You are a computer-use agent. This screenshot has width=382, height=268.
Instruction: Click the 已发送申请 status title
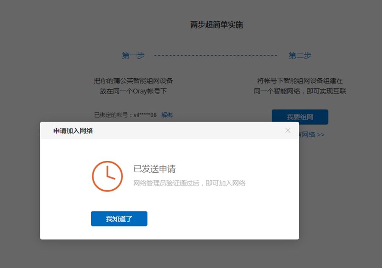pos(154,169)
